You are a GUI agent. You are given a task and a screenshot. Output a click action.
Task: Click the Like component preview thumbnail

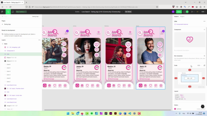pos(190,39)
